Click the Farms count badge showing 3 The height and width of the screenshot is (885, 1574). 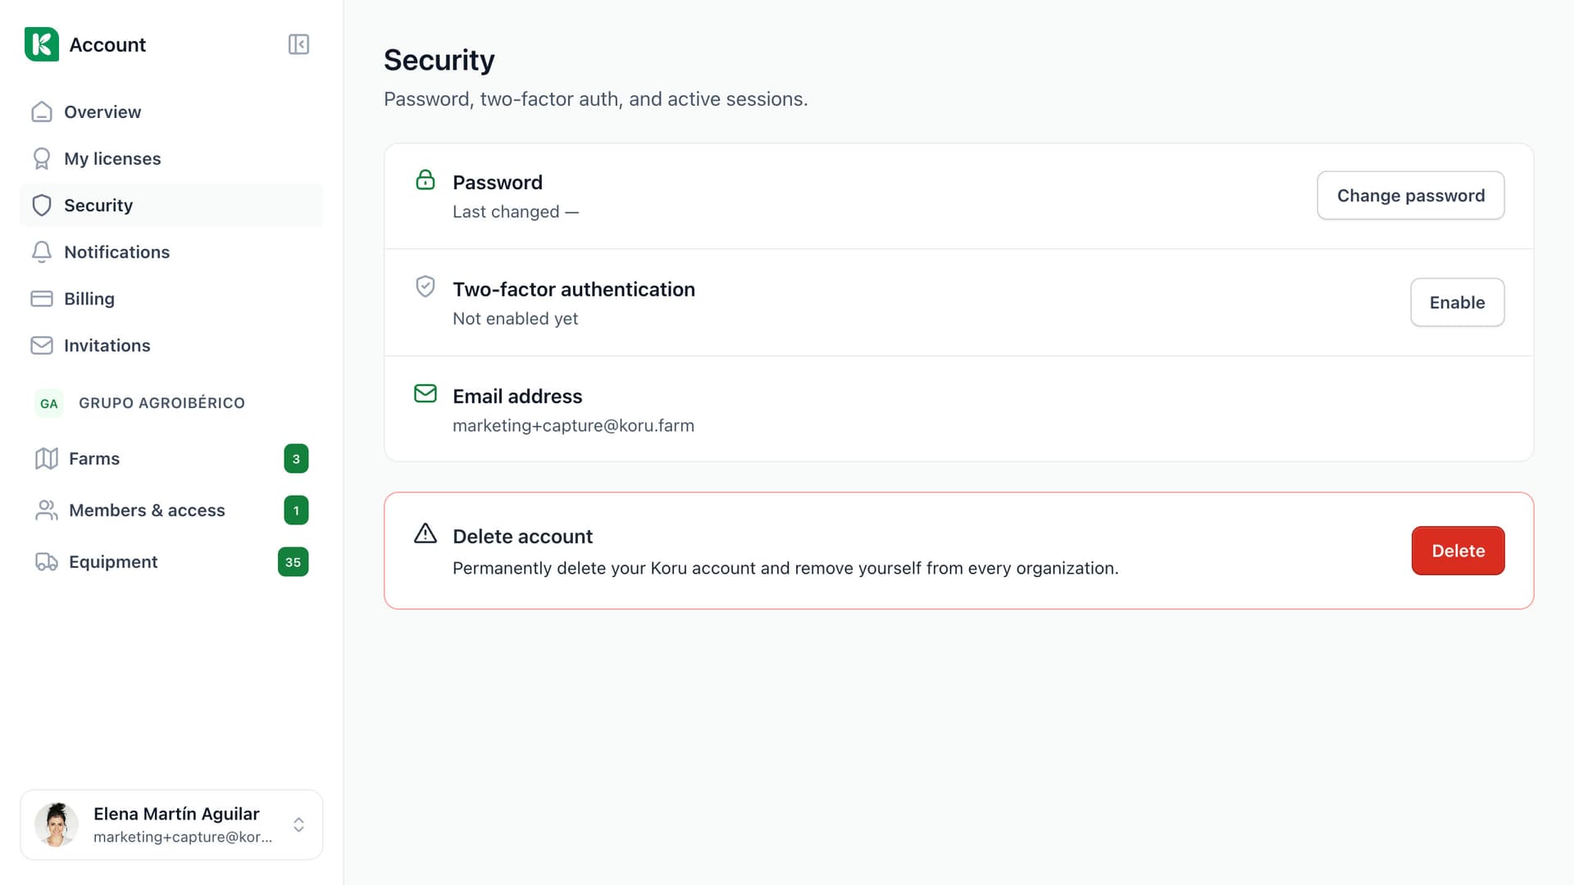point(296,459)
